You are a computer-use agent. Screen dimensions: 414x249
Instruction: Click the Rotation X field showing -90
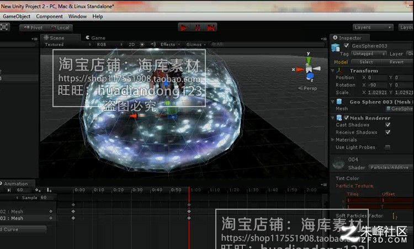click(x=378, y=85)
